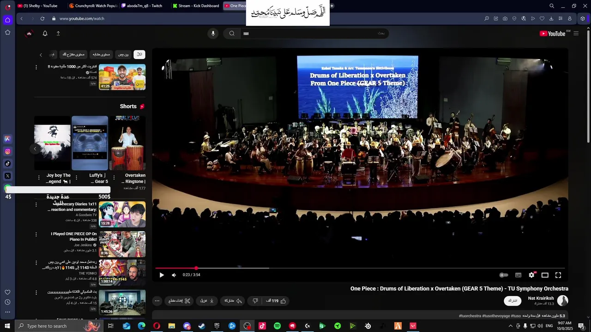Select the محتوى مشابه filter chip
Image resolution: width=591 pixels, height=332 pixels.
coord(102,54)
